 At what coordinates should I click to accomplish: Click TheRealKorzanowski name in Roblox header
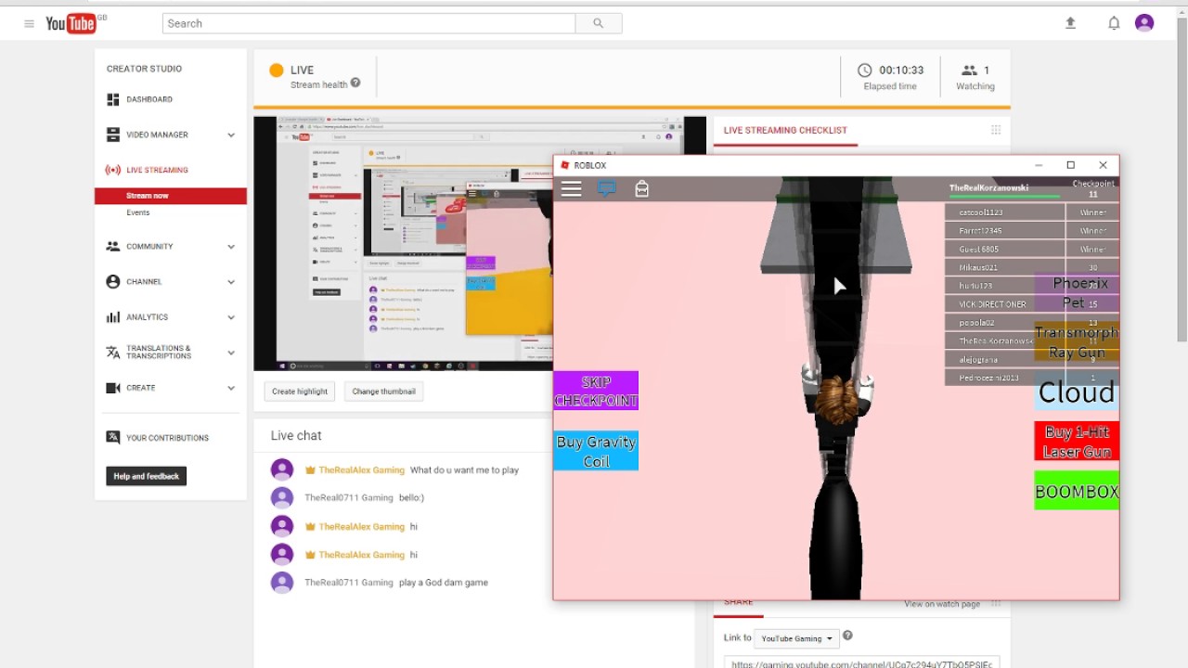(988, 187)
